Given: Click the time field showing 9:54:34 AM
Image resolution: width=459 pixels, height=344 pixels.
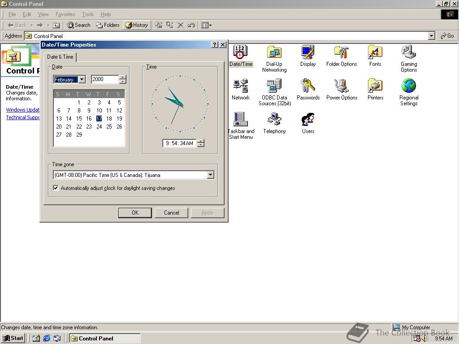Looking at the screenshot, I should (x=179, y=143).
